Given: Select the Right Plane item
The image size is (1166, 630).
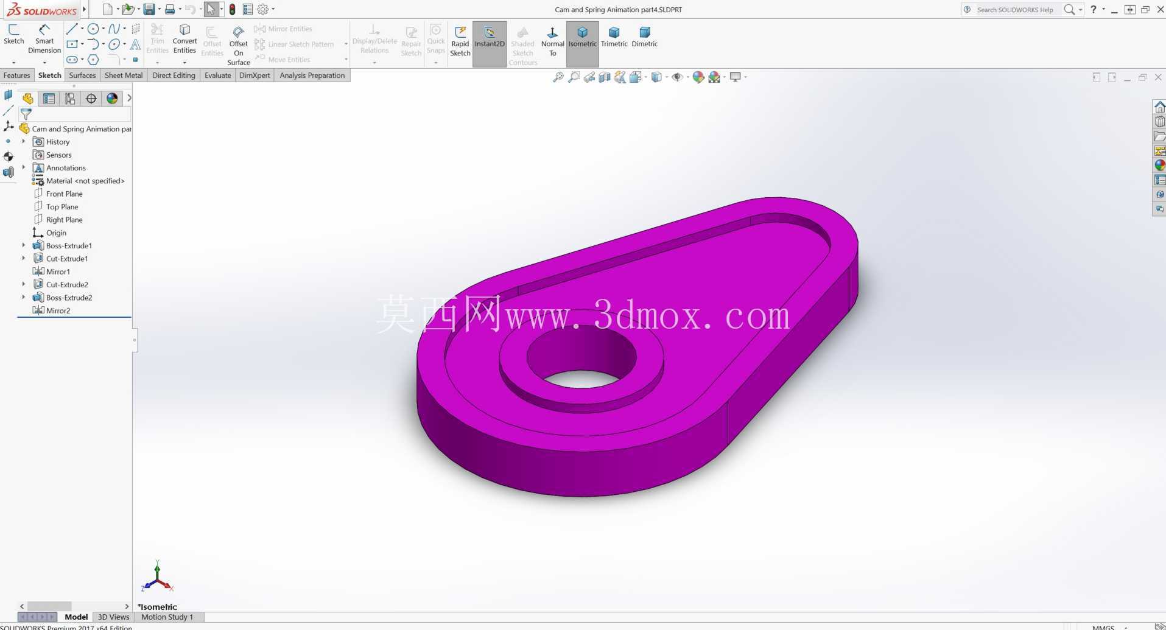Looking at the screenshot, I should click(x=58, y=220).
